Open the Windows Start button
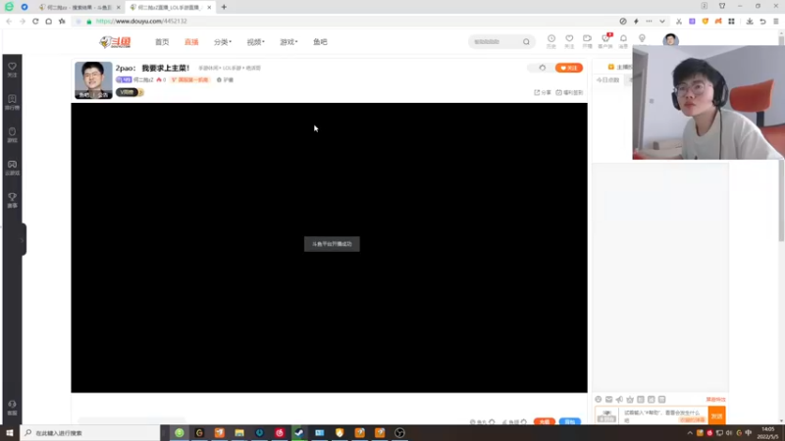 pos(10,433)
